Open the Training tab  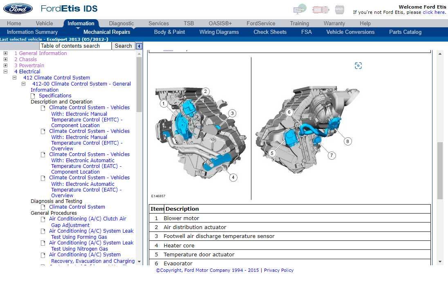click(300, 23)
